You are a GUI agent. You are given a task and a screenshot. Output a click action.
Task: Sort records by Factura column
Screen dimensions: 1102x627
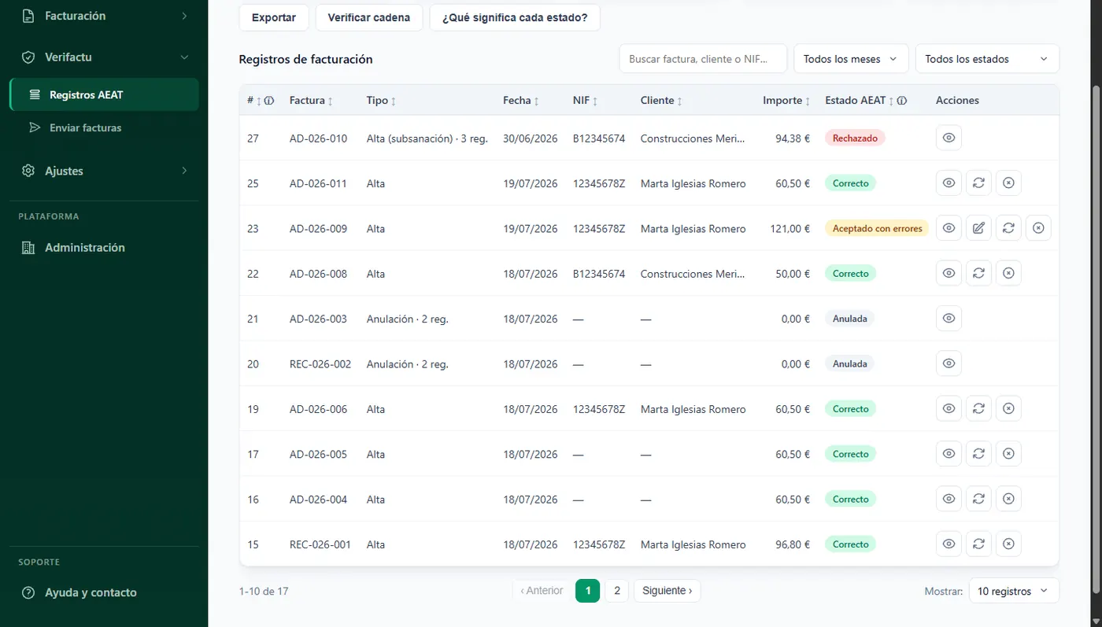311,101
